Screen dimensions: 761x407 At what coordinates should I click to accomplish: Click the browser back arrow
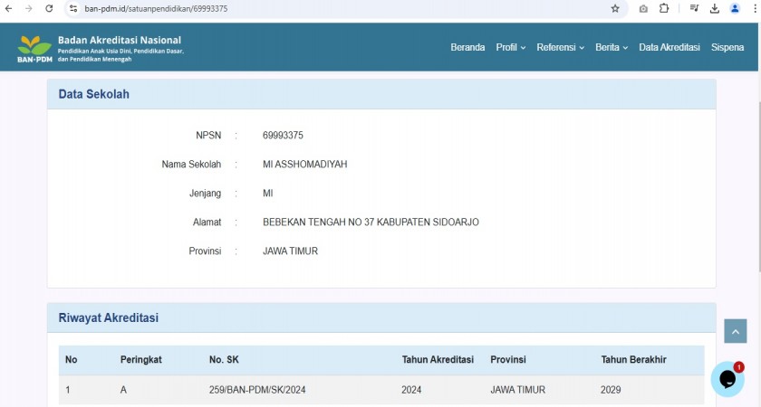(x=8, y=8)
